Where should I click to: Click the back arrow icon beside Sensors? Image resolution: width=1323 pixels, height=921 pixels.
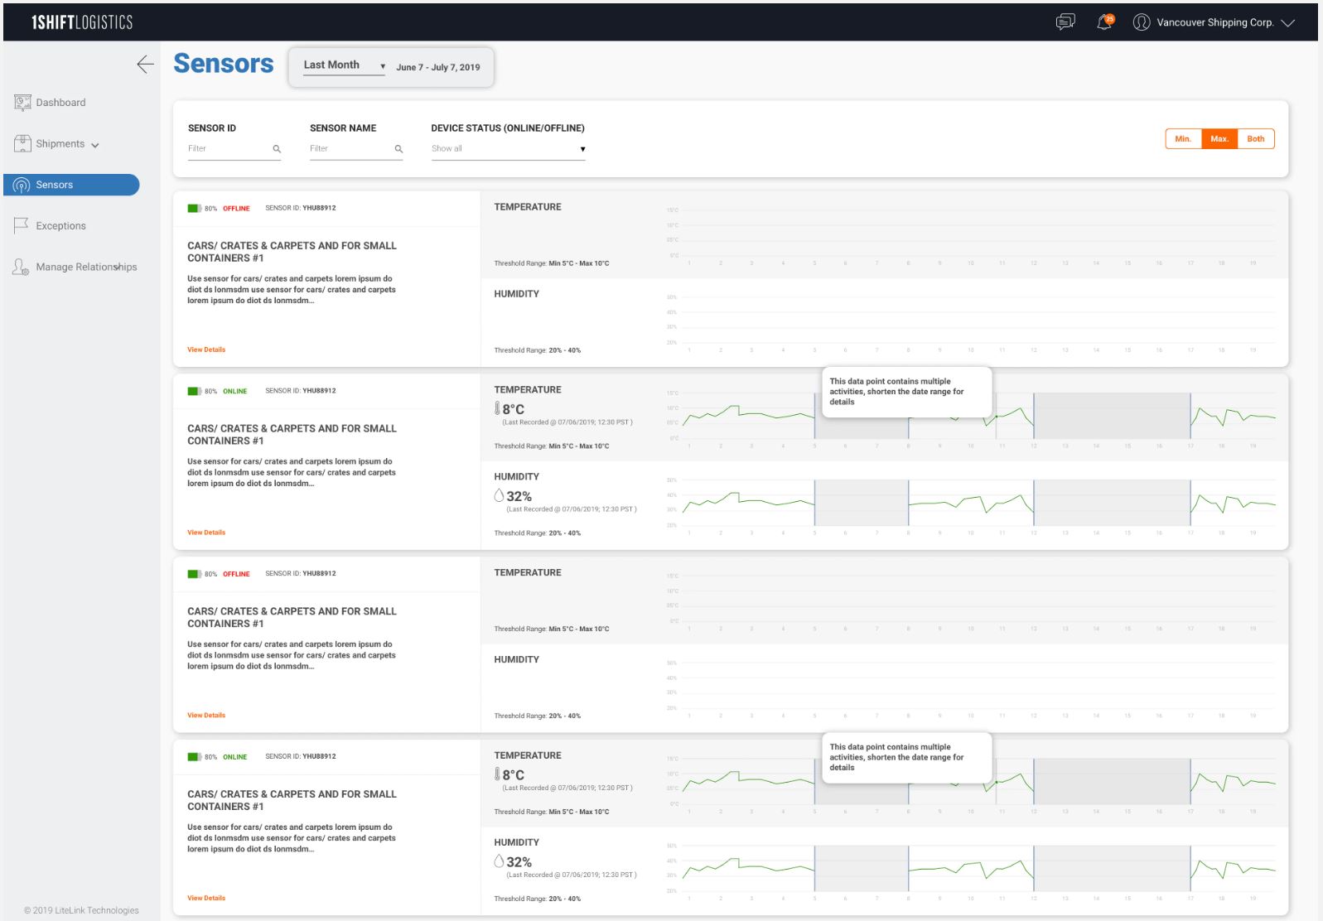point(145,65)
